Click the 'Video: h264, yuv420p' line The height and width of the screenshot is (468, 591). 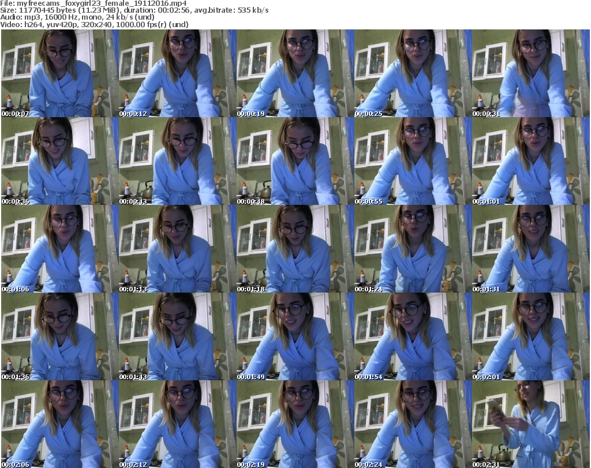94,24
